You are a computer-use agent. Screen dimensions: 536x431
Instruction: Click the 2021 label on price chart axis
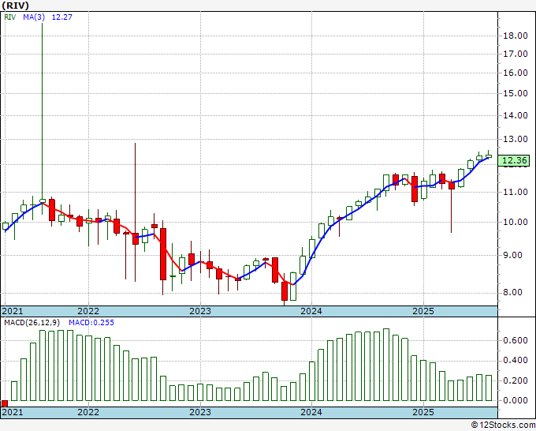click(x=13, y=311)
